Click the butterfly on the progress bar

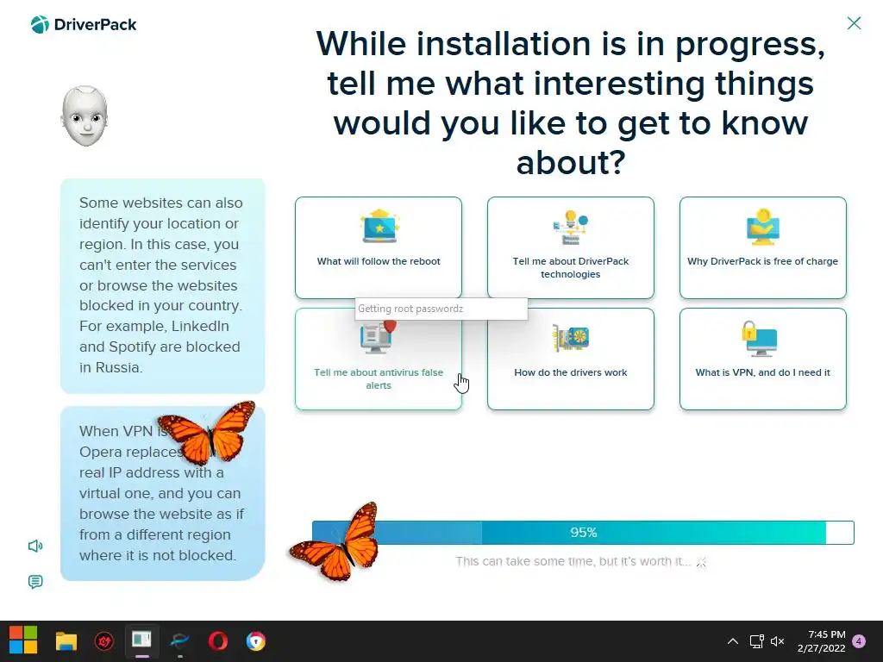pos(335,541)
